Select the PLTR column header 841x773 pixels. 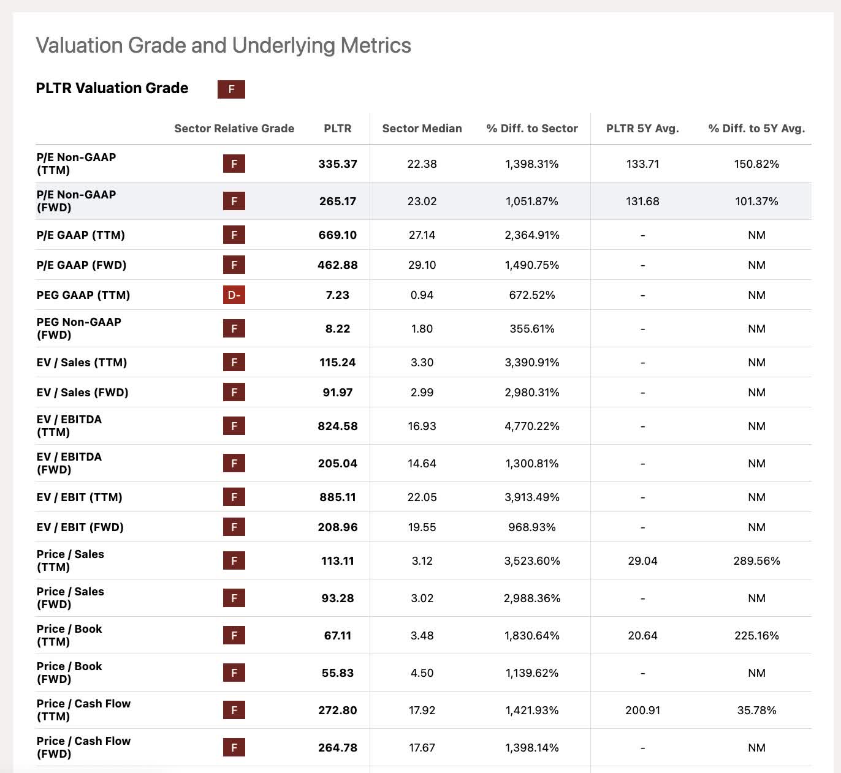pyautogui.click(x=338, y=129)
